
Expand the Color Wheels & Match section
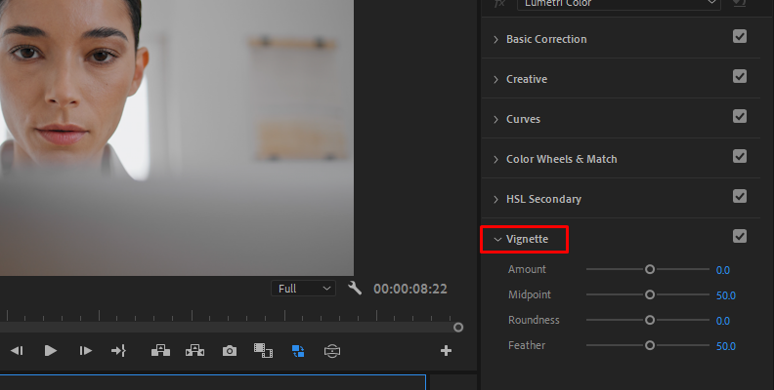click(x=496, y=159)
